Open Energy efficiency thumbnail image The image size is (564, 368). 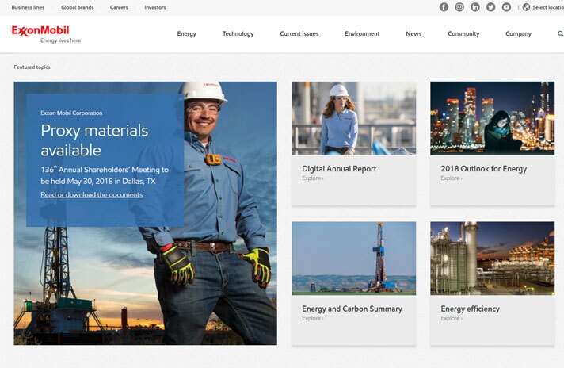(493, 259)
